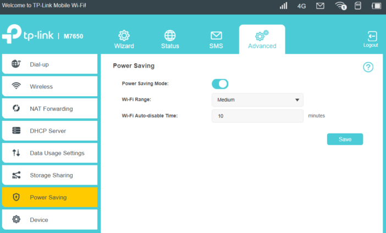Image resolution: width=386 pixels, height=233 pixels.
Task: Open the Dial-up menu item
Action: pos(49,64)
